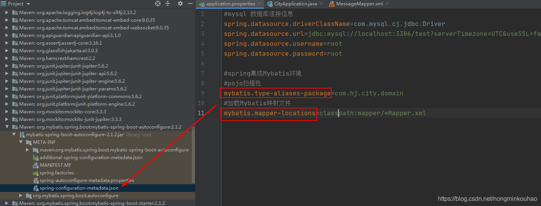The height and width of the screenshot is (206, 541).
Task: Hide the Project tool window
Action: tap(190, 3)
